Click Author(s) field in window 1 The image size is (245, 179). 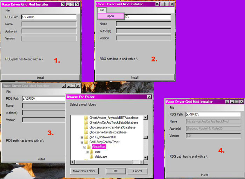click(49, 31)
